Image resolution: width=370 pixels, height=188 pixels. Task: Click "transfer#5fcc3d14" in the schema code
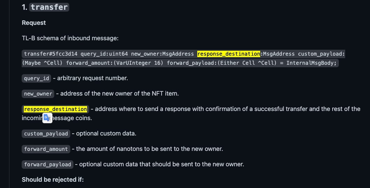click(50, 54)
